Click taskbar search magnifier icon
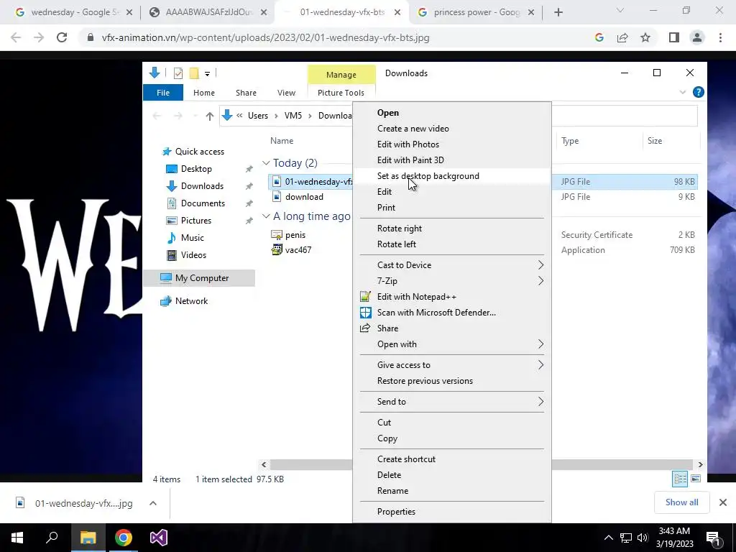736x552 pixels. [52, 538]
